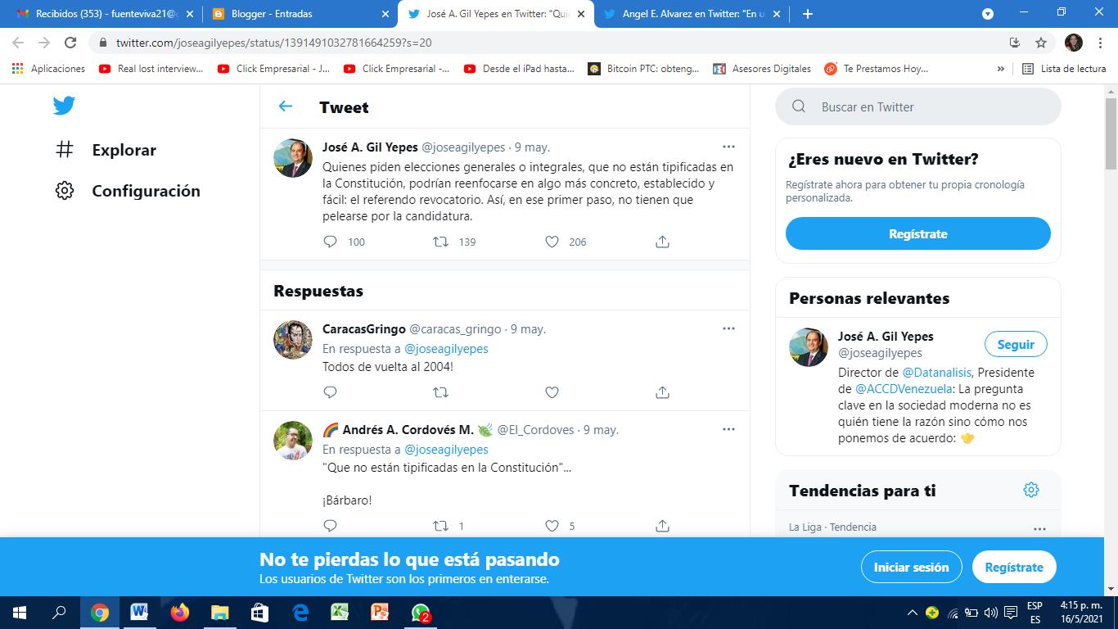Viewport: 1118px width, 629px height.
Task: Show hidden system tray icons
Action: (x=912, y=613)
